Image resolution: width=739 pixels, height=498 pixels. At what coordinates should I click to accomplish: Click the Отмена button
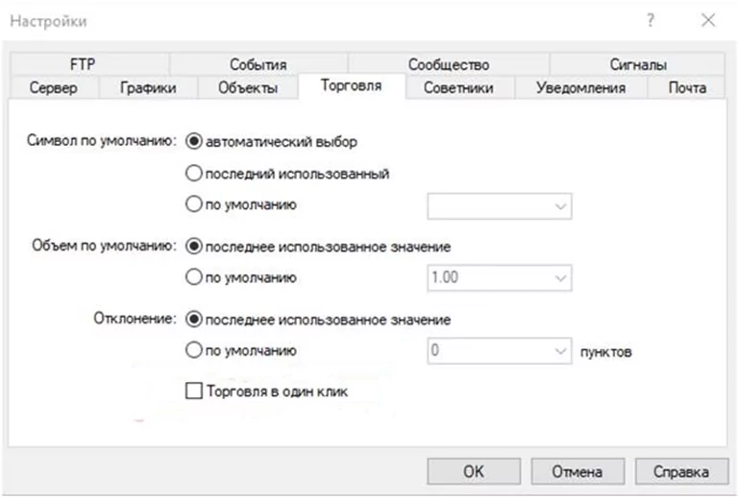tap(578, 472)
